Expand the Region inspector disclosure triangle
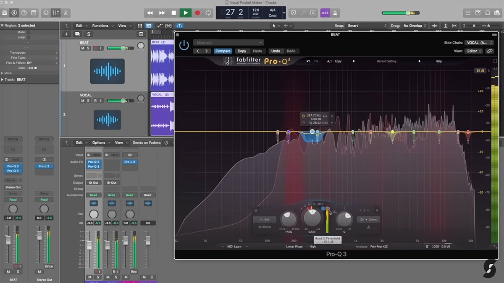This screenshot has width=504, height=283. [2, 26]
